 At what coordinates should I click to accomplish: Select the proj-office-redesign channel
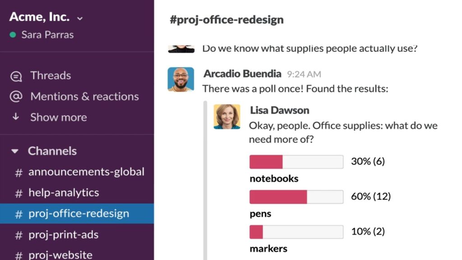click(79, 214)
